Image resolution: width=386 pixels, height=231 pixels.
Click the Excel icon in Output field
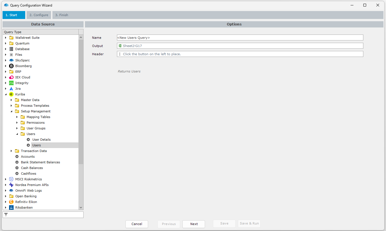pyautogui.click(x=120, y=46)
